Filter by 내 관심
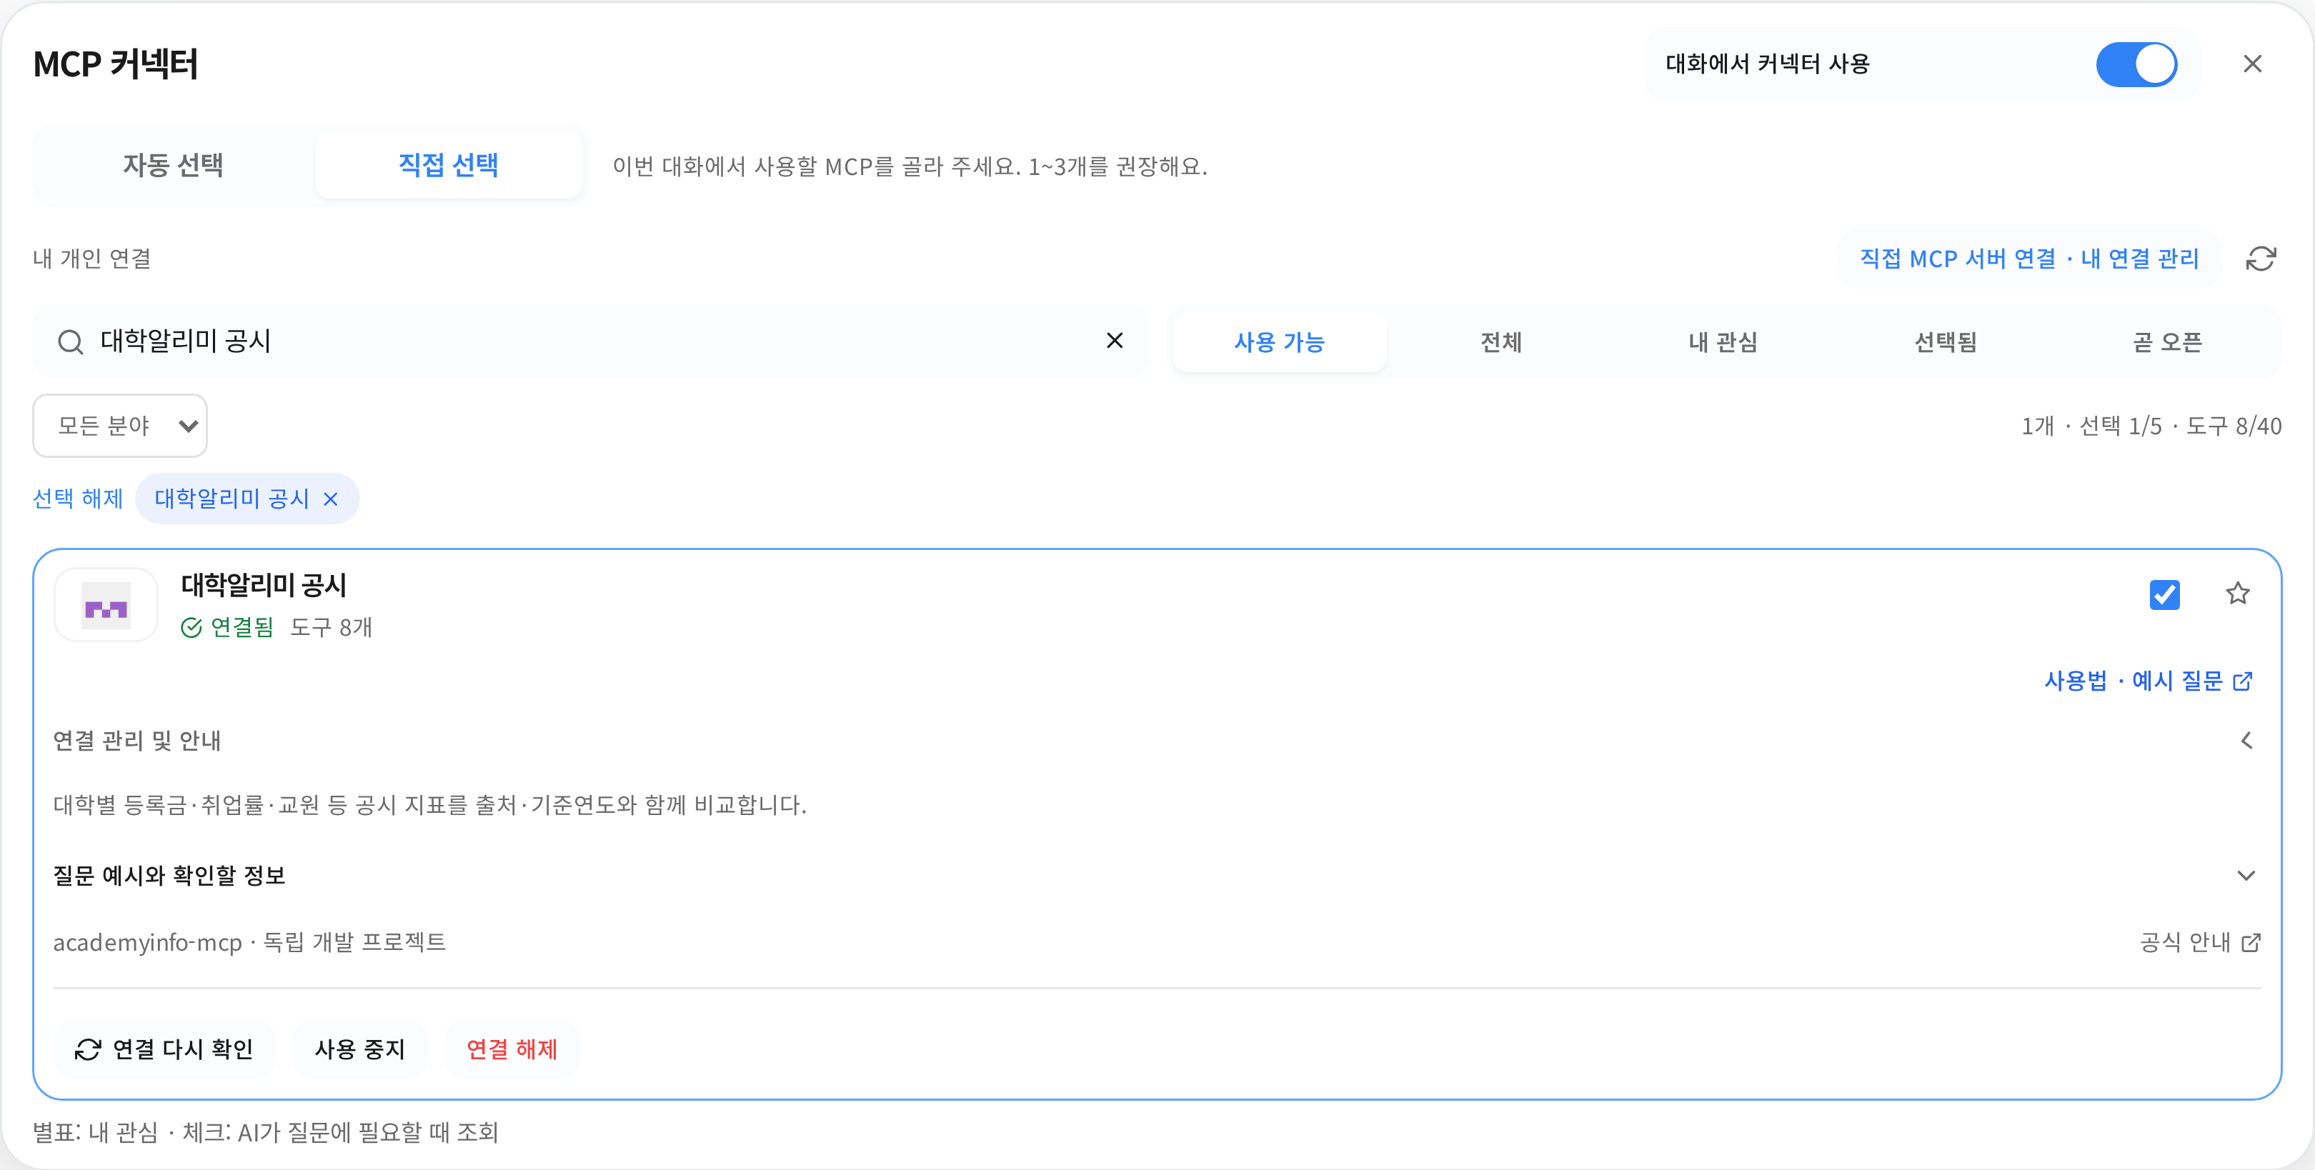The height and width of the screenshot is (1170, 2315). tap(1723, 342)
